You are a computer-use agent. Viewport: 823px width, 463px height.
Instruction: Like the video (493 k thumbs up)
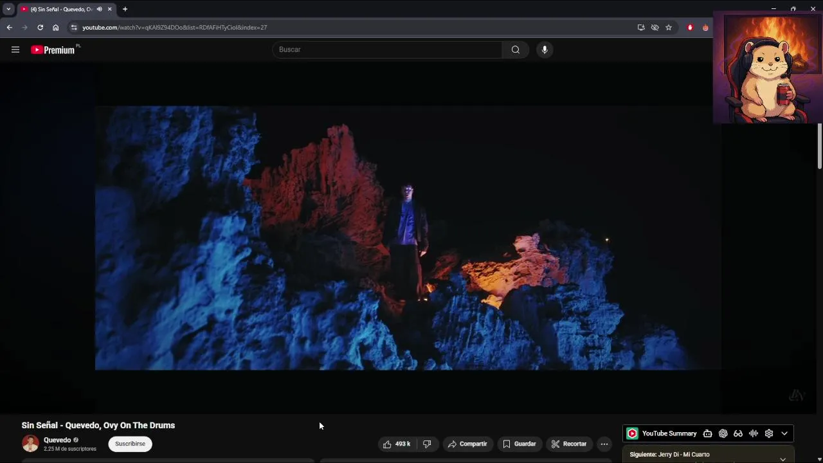[397, 444]
